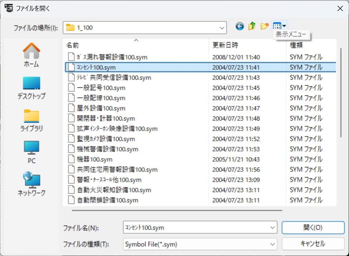Viewport: 349px width, 256px height.
Task: Expand the ファイル名 combo box arrow
Action: pos(272,227)
